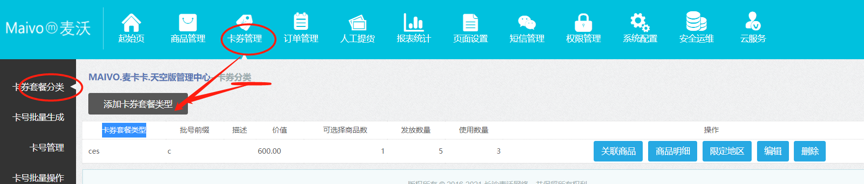Click the 操作 column header
This screenshot has width=864, height=184.
click(x=711, y=130)
